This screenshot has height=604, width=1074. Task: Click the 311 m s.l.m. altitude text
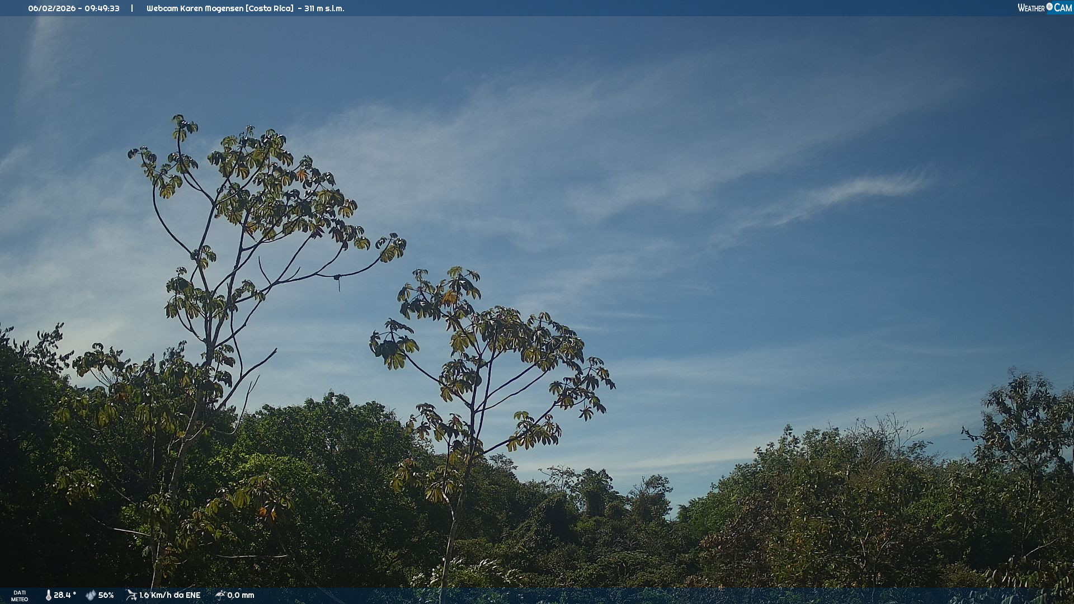tap(324, 8)
